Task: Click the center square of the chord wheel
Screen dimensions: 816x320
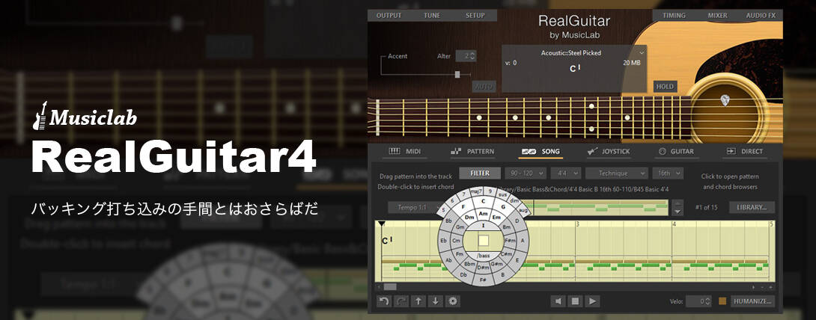Action: pyautogui.click(x=484, y=241)
